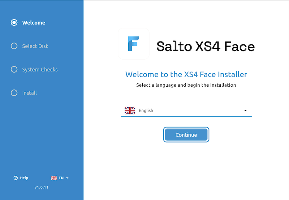Go to the Install step label

[30, 93]
